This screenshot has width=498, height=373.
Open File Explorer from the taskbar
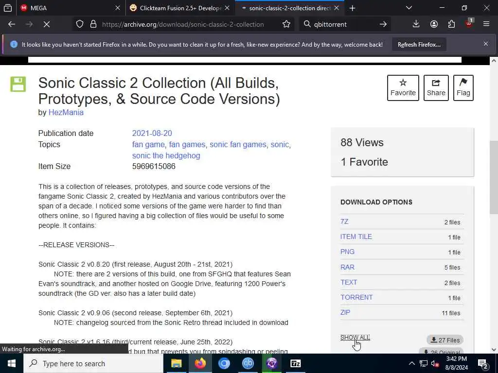click(176, 363)
